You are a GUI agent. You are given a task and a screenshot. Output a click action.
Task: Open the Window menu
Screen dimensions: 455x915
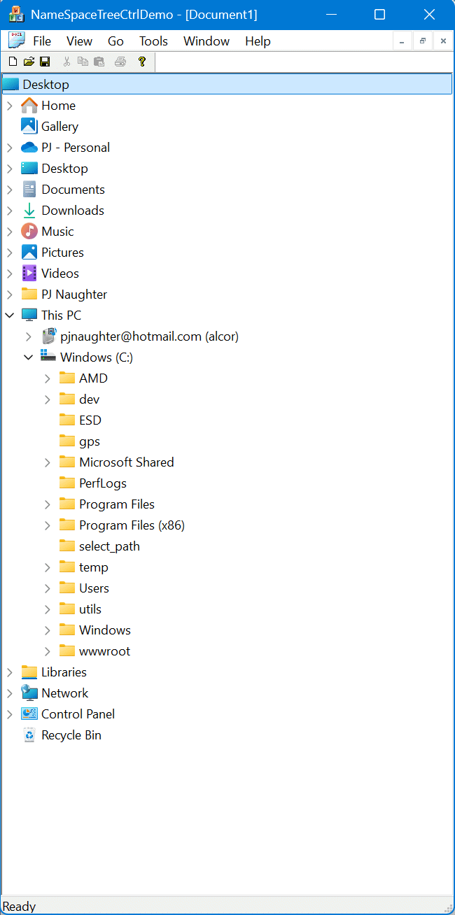click(206, 41)
